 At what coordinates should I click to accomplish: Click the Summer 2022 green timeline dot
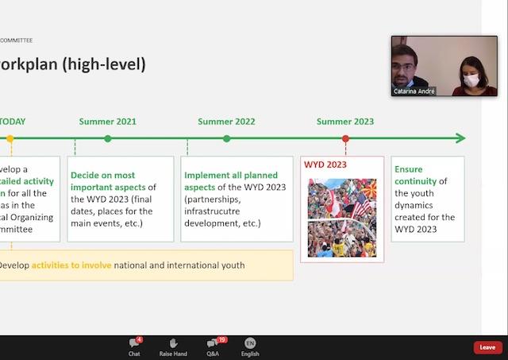[227, 138]
